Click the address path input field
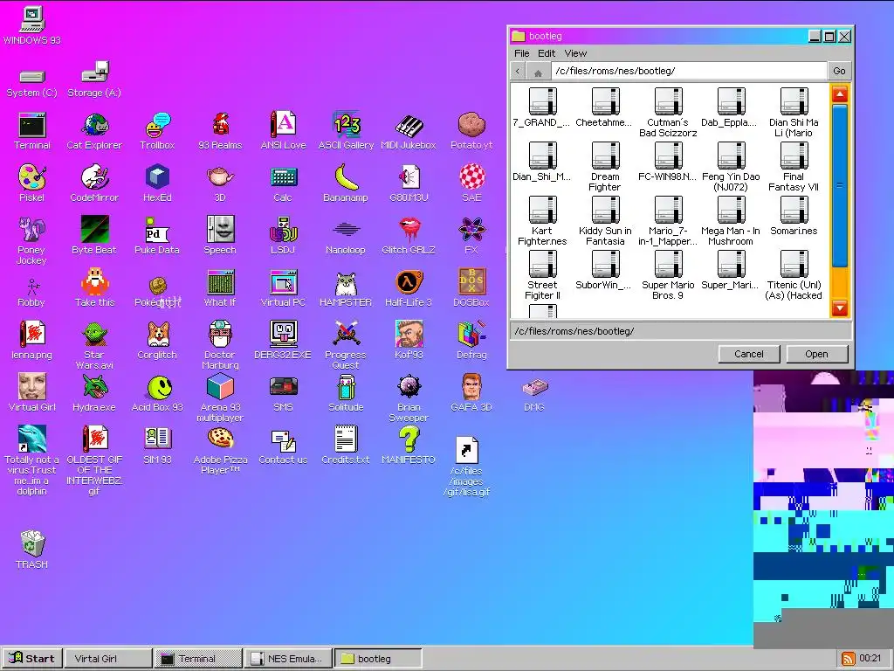894x671 pixels. tap(689, 71)
